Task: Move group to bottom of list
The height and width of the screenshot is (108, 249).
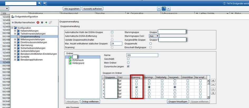Action: pos(213,93)
